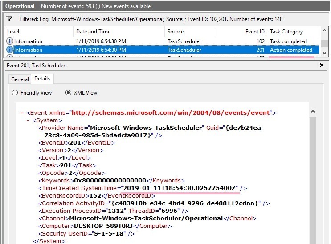
Task: Click the Level 4 XML line
Action: (x=65, y=158)
